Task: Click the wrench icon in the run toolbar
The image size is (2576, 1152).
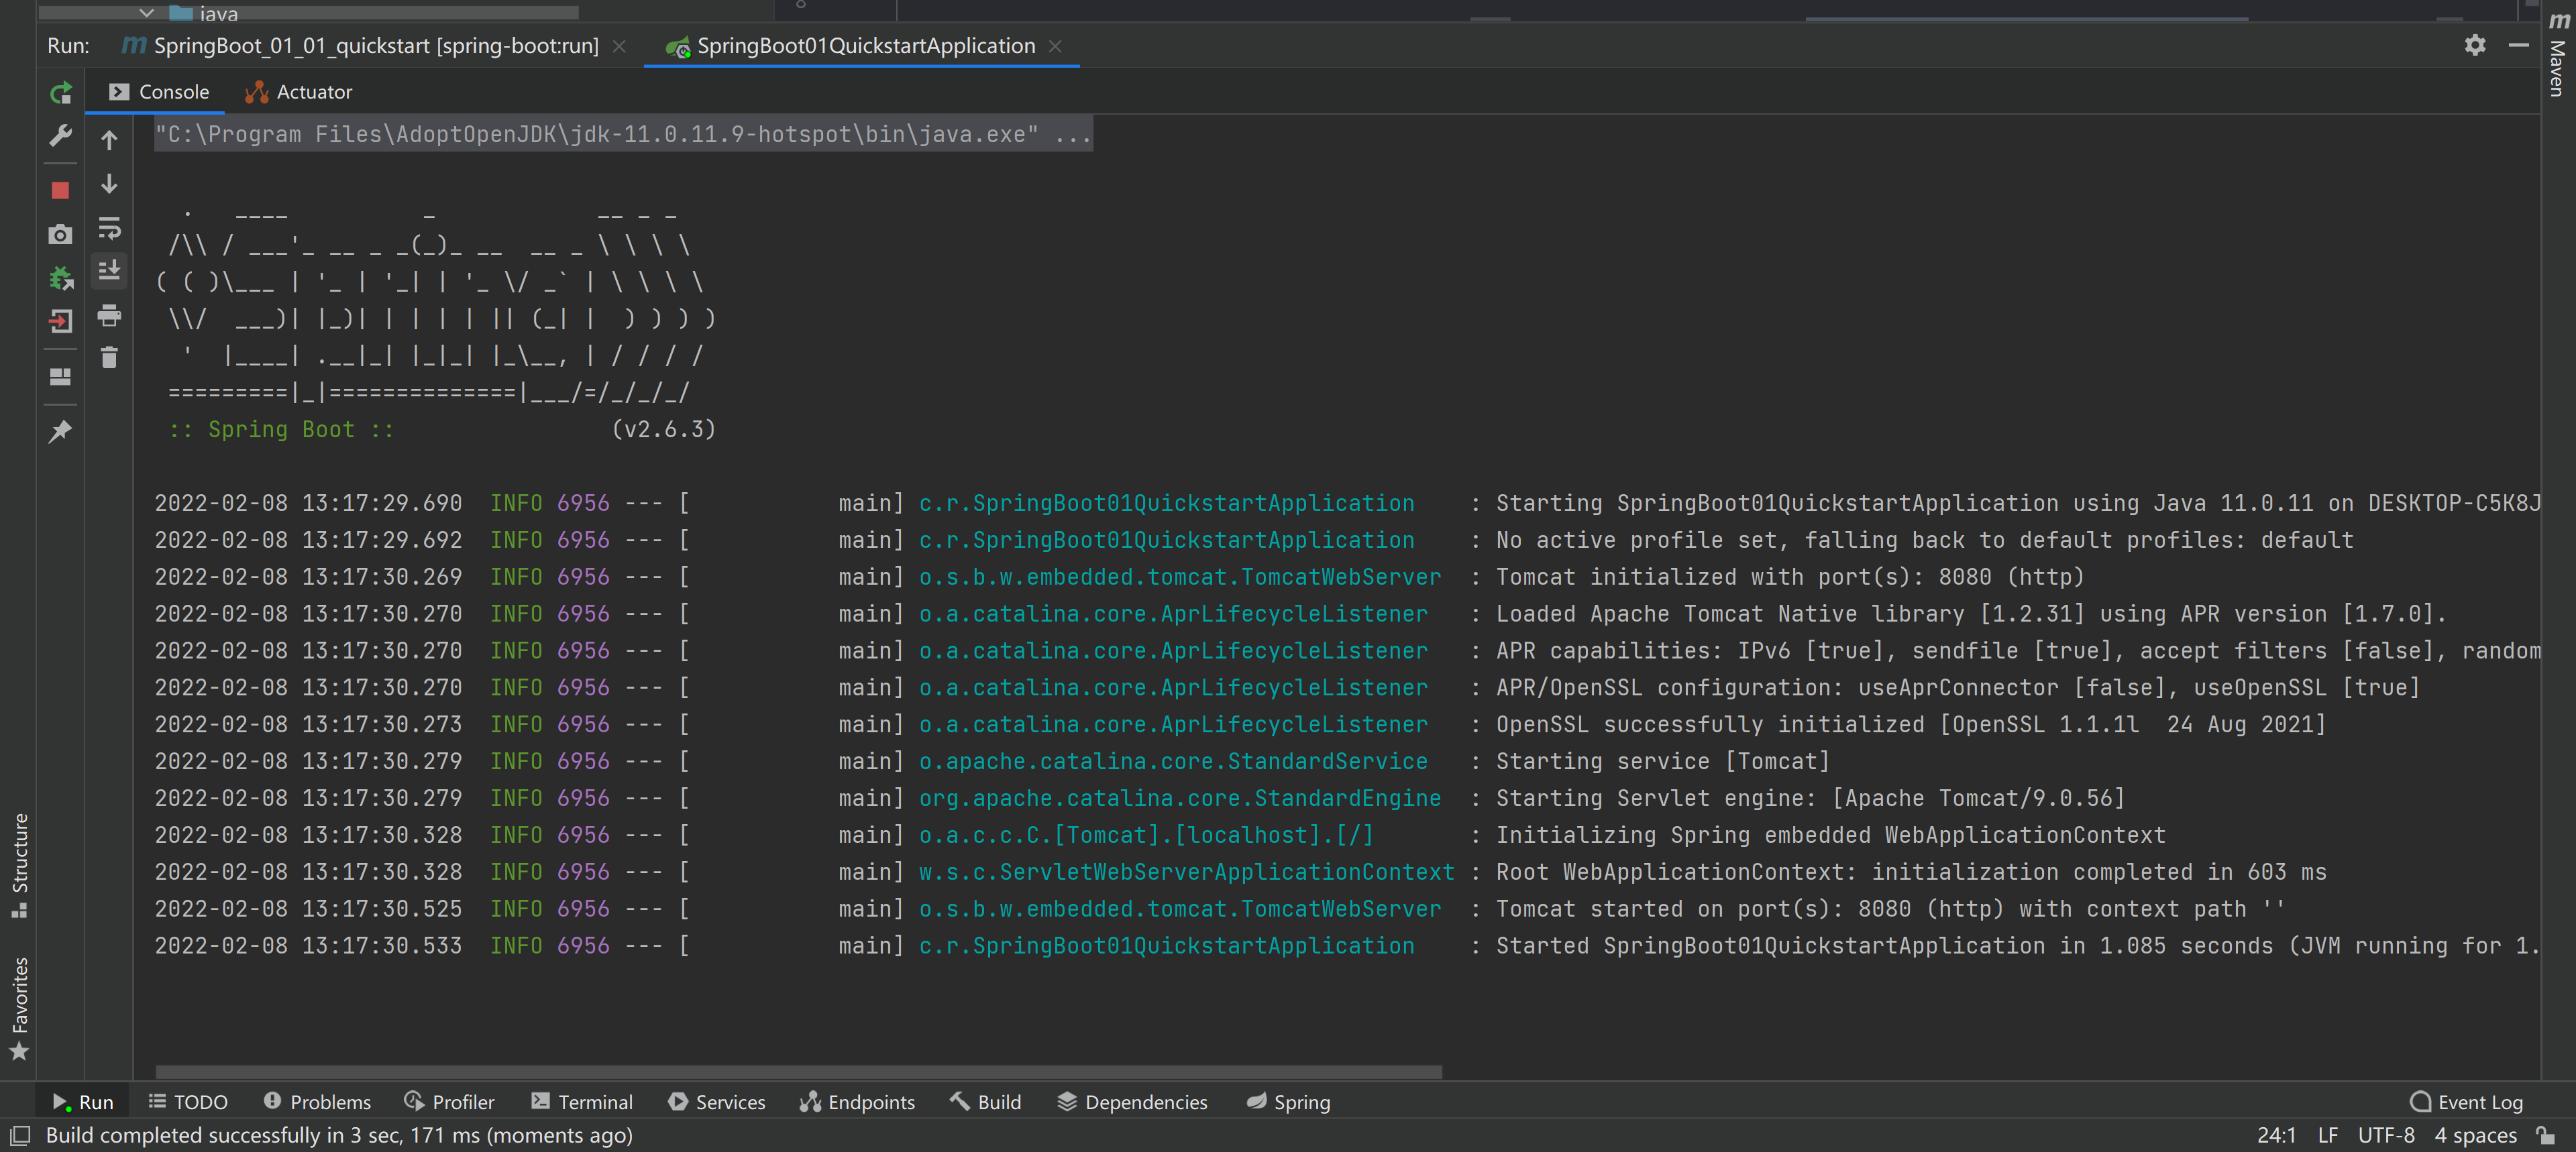Action: point(61,136)
